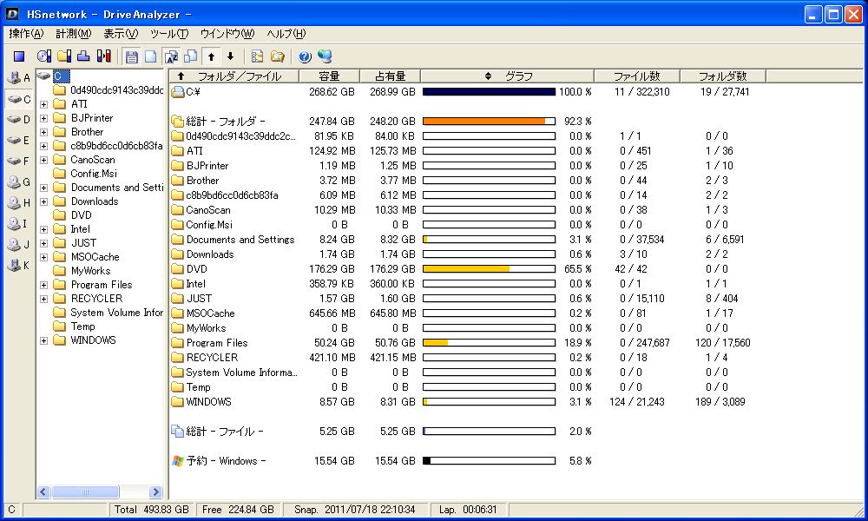This screenshot has width=868, height=521.
Task: Click the Windows logo on 予約 row
Action: click(x=178, y=460)
